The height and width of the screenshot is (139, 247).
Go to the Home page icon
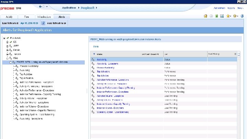click(205, 16)
